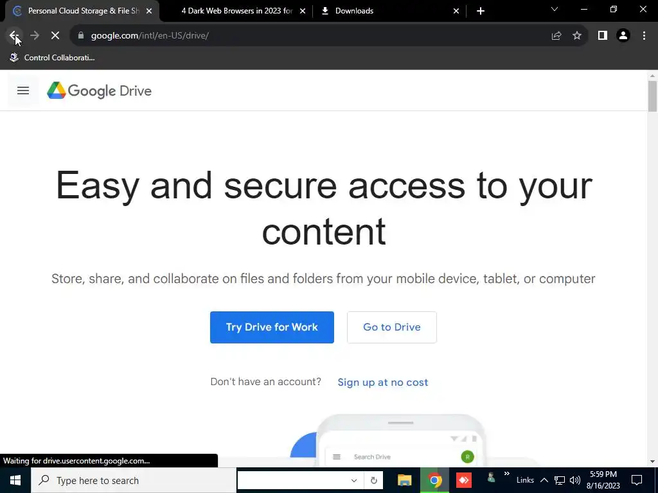This screenshot has width=658, height=493.
Task: Click the person figure taskbar icon
Action: click(490, 478)
